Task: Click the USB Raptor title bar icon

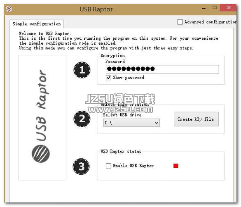Action: [x=9, y=9]
